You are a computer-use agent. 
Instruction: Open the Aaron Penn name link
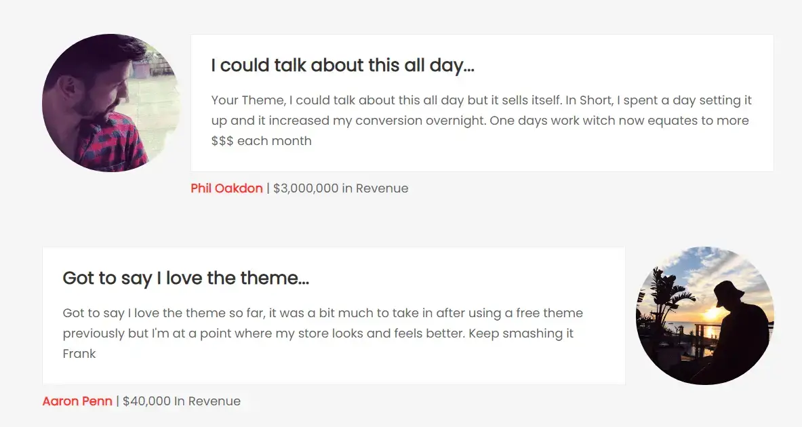click(x=77, y=401)
